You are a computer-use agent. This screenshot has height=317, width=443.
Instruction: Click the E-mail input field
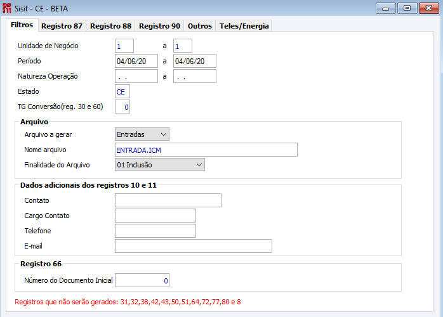pyautogui.click(x=194, y=246)
